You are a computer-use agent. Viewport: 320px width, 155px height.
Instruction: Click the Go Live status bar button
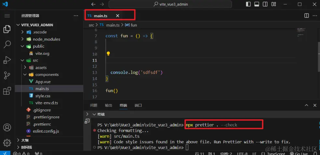(x=299, y=154)
